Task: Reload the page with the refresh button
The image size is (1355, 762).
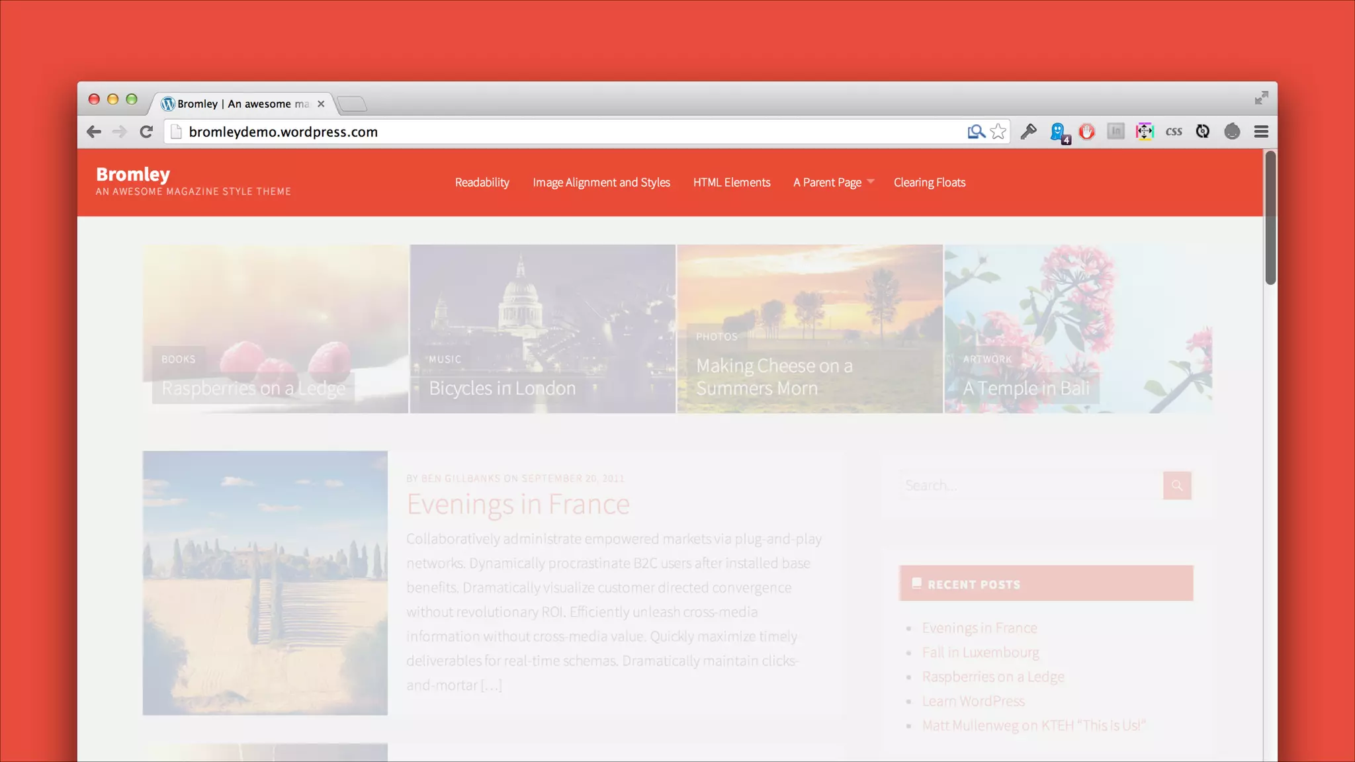Action: pos(146,132)
